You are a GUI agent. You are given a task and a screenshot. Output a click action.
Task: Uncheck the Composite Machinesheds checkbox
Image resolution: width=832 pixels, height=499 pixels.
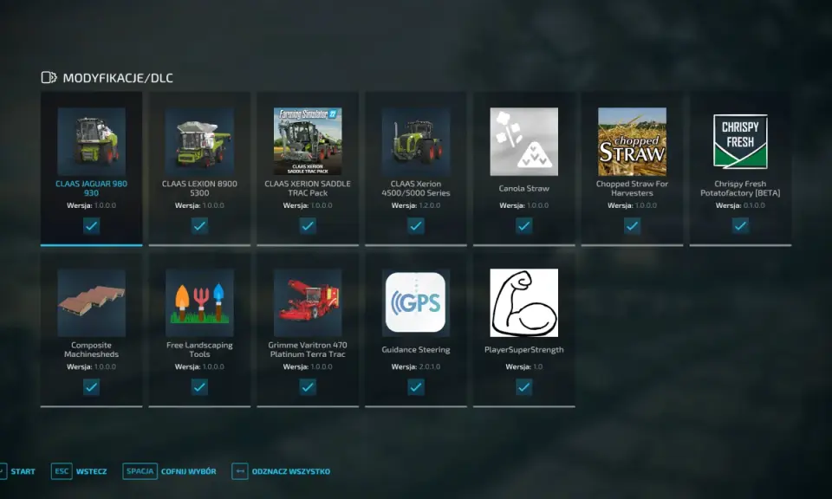click(x=91, y=387)
